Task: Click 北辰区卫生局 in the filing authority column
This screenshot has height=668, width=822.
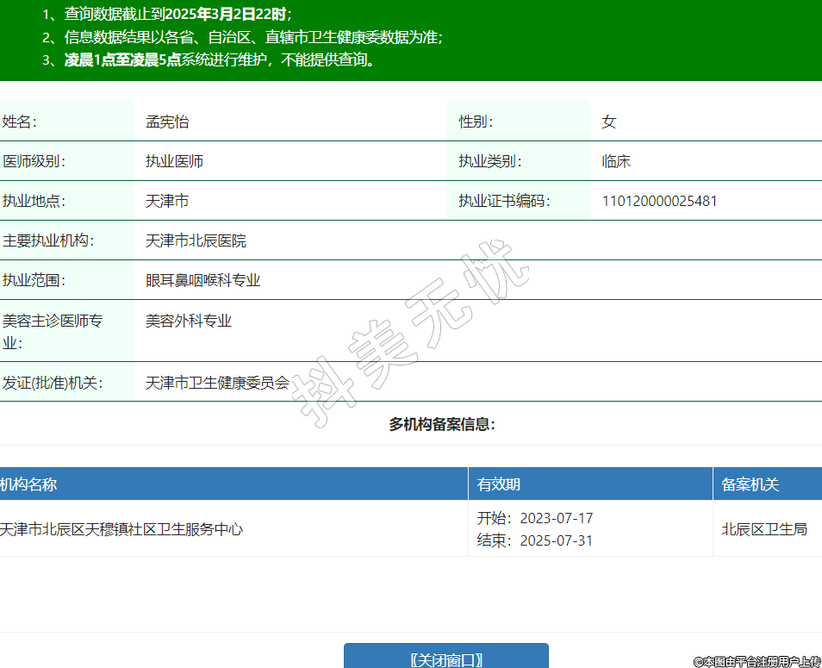Action: (x=764, y=529)
